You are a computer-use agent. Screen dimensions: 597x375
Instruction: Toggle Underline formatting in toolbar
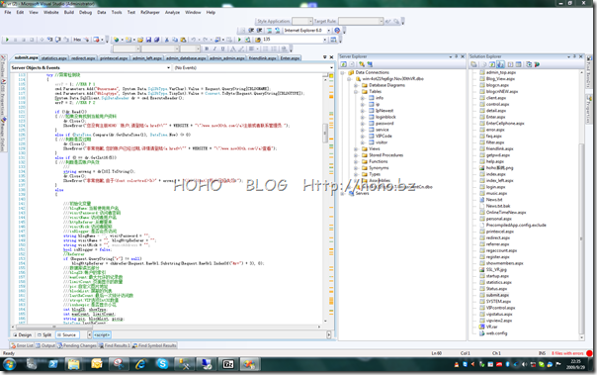[x=222, y=48]
